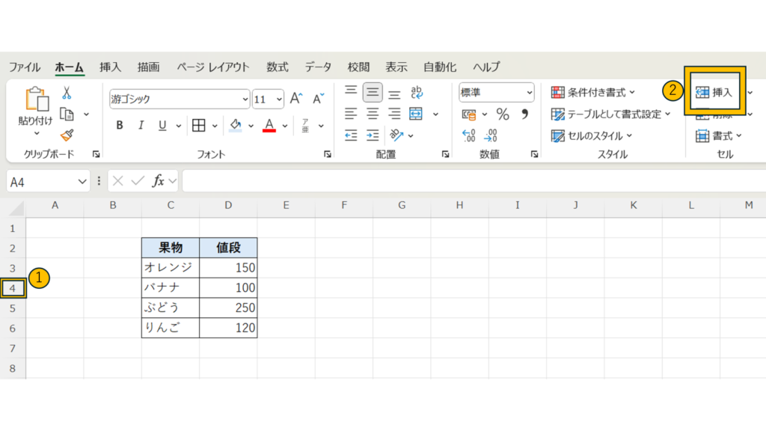Click the comma style icon
The width and height of the screenshot is (766, 431).
[x=524, y=114]
